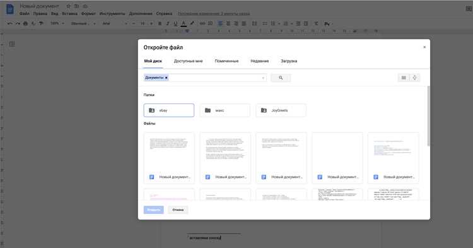Open comment history icon at top right
This screenshot has height=248, width=473.
(469, 9)
